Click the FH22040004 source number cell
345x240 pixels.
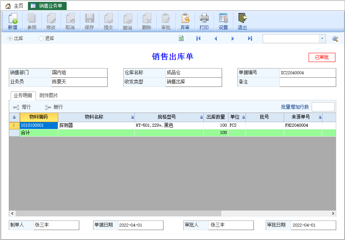click(303, 126)
